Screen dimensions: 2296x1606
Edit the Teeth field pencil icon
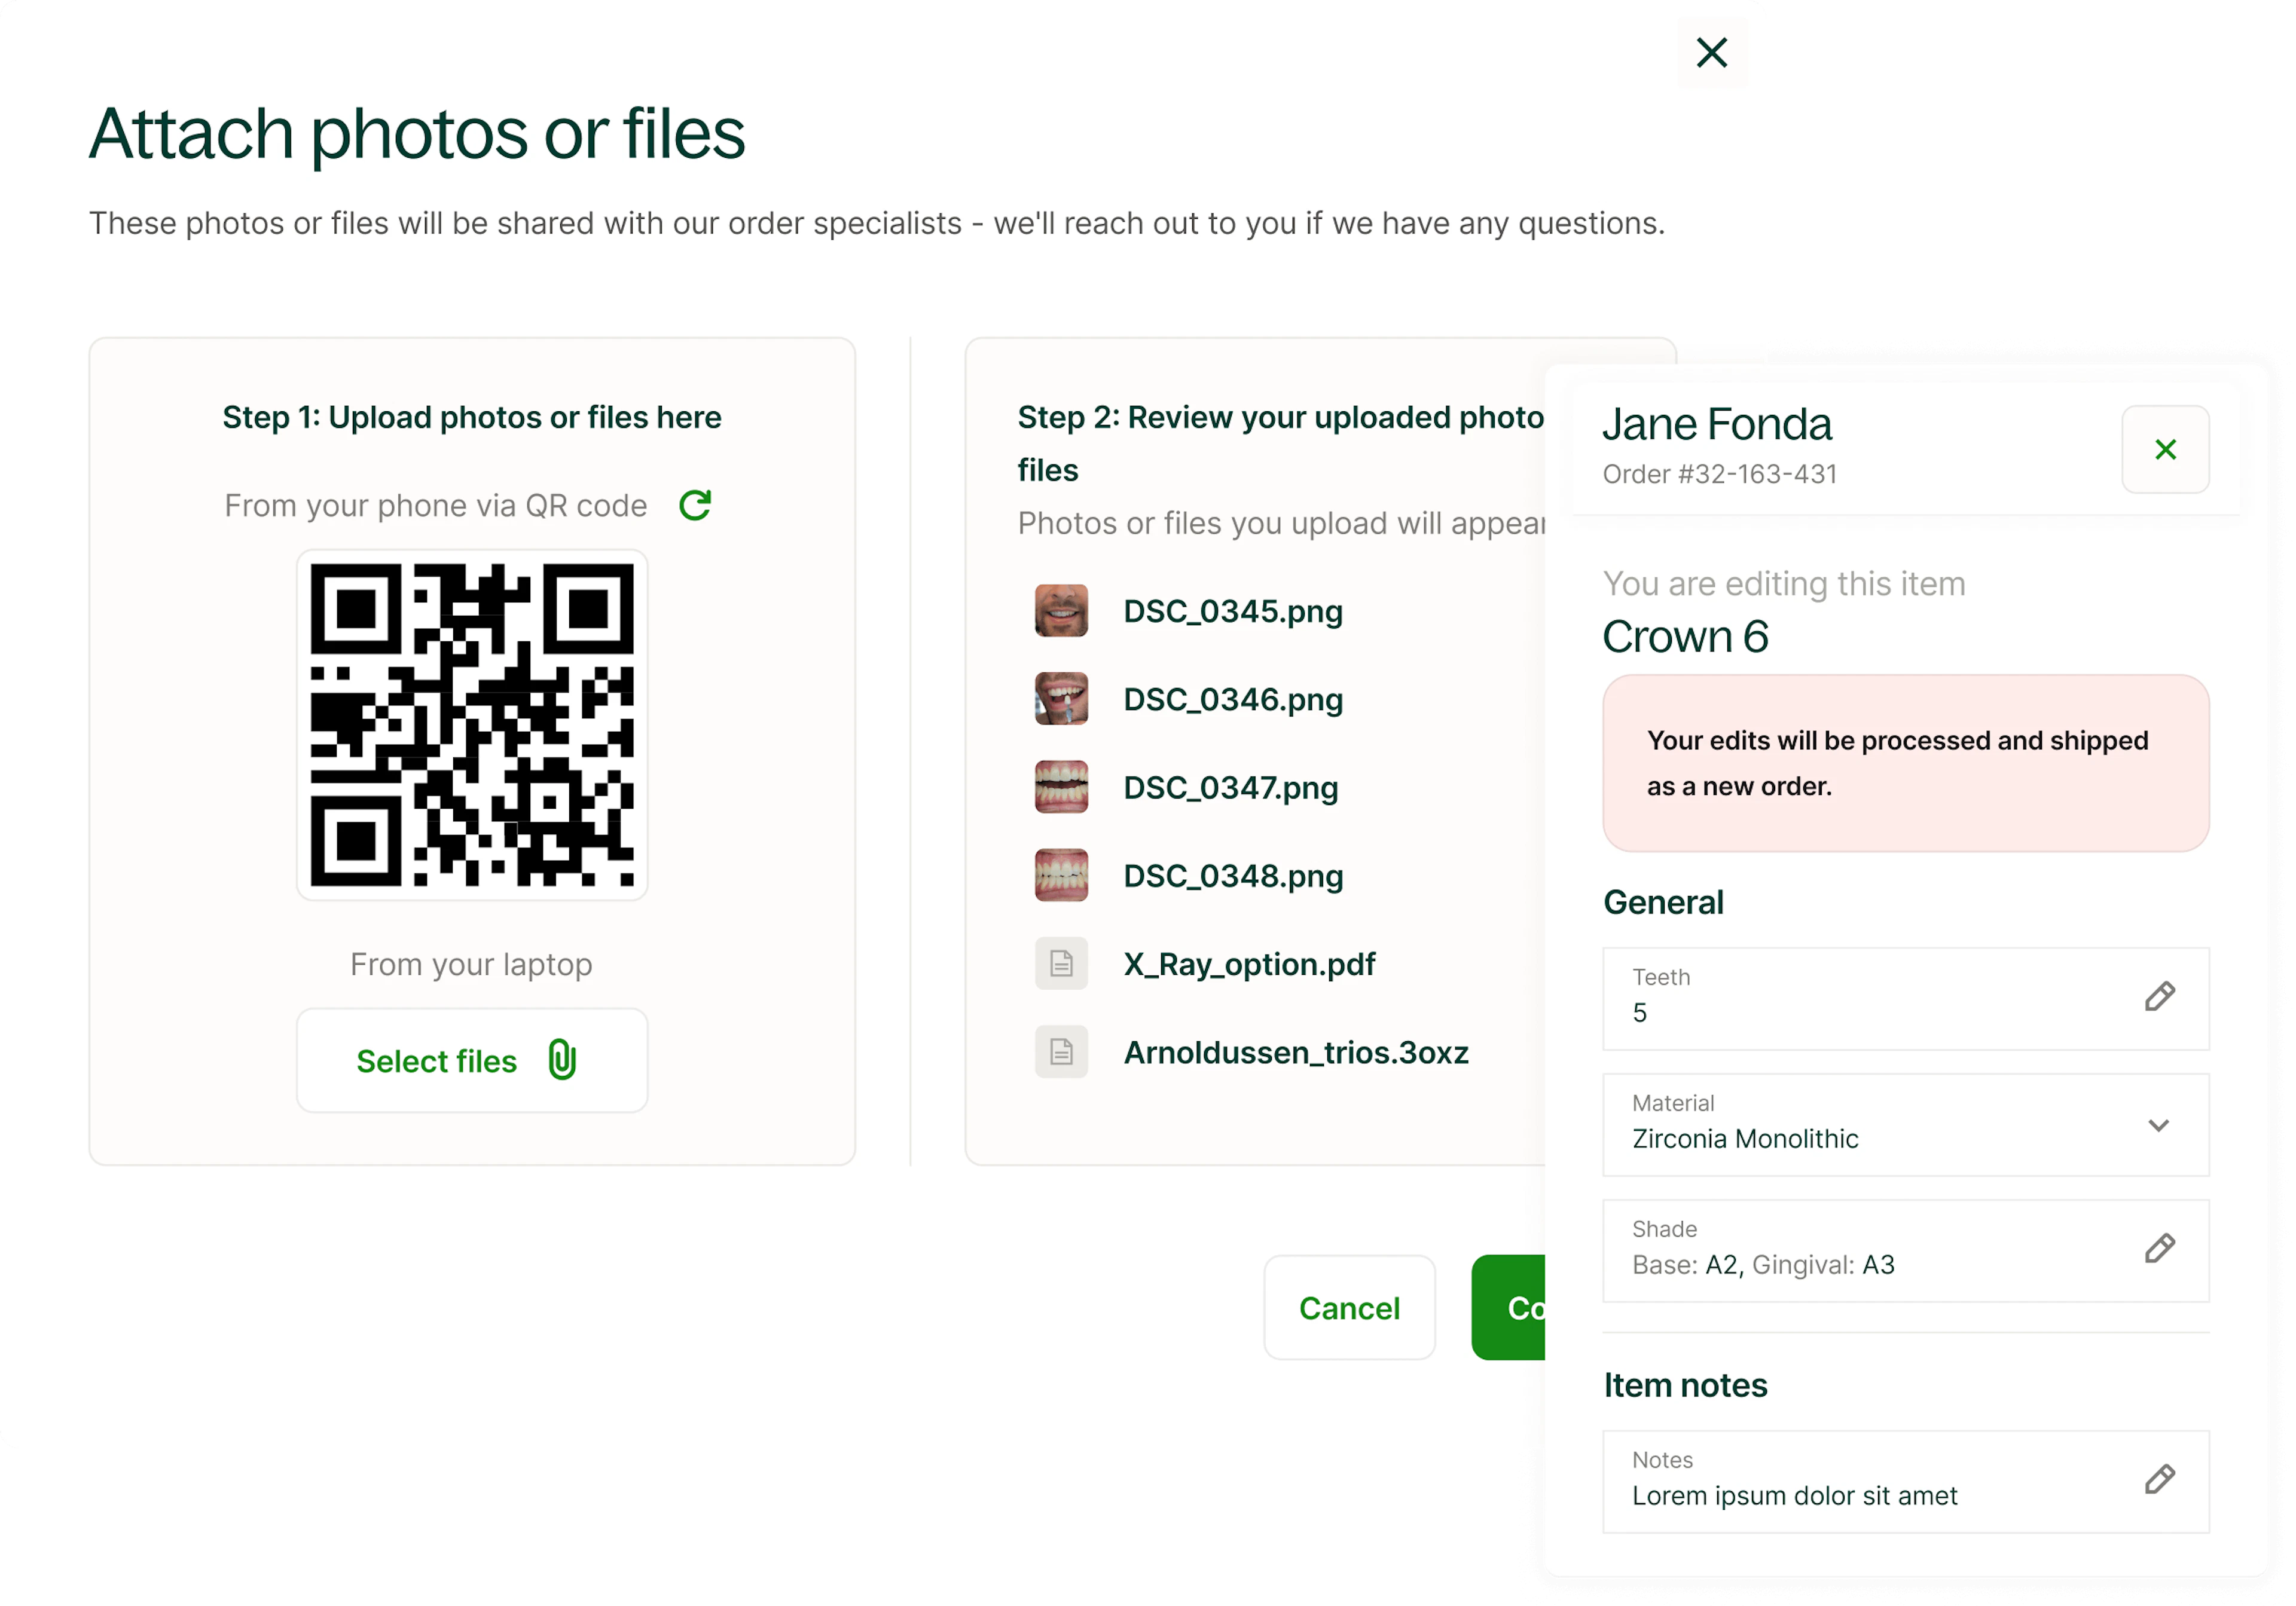point(2159,996)
